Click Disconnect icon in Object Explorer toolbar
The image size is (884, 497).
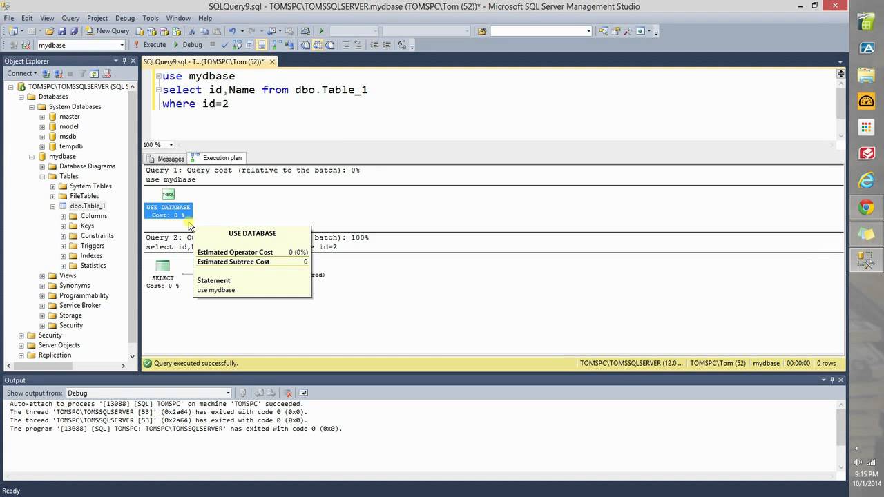click(58, 73)
